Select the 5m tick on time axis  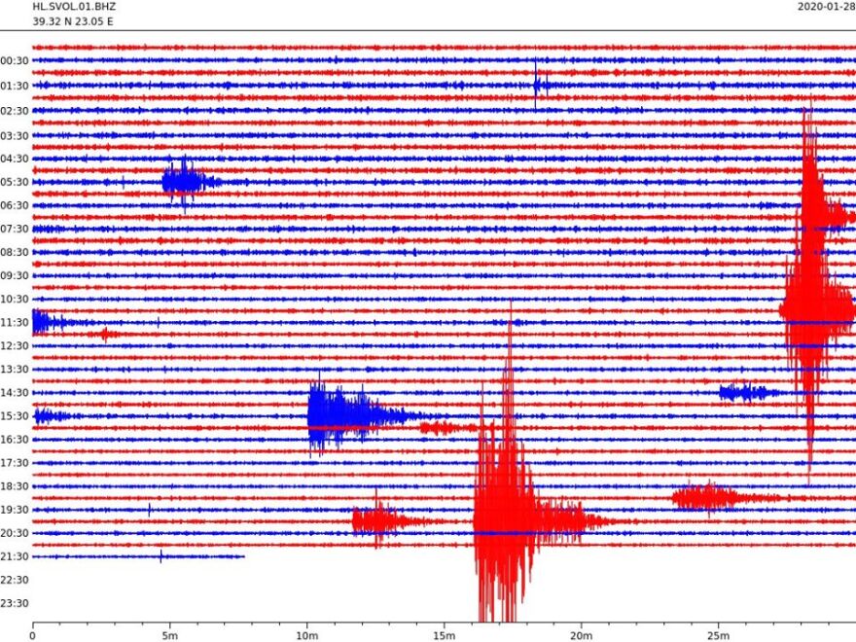click(169, 635)
